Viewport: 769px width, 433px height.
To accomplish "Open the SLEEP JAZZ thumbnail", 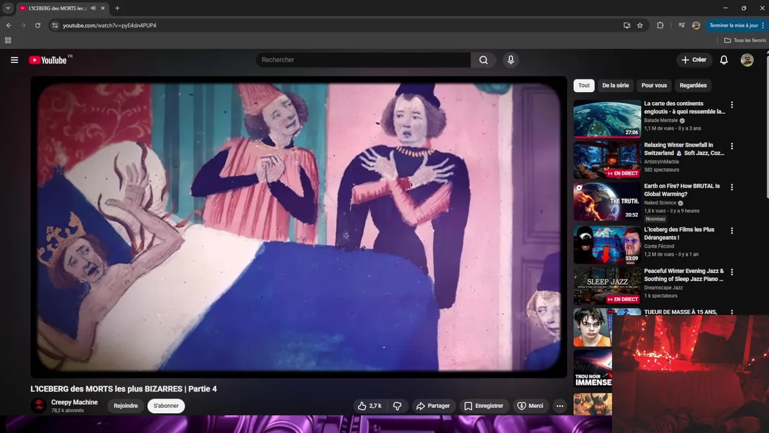I will coord(607,286).
